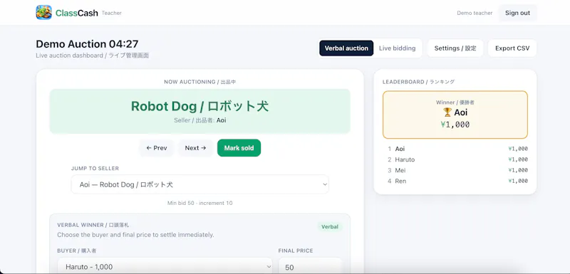The width and height of the screenshot is (570, 274).
Task: Click the green Verbal badge
Action: (330, 227)
